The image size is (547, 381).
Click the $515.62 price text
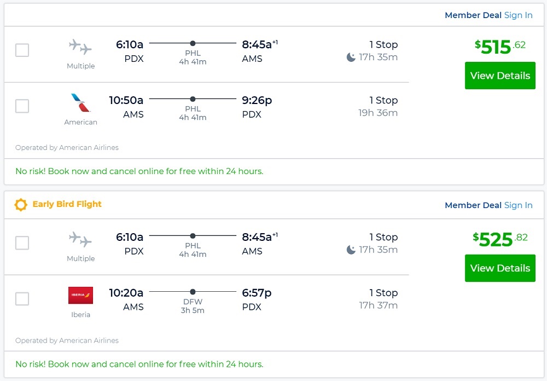click(x=499, y=47)
